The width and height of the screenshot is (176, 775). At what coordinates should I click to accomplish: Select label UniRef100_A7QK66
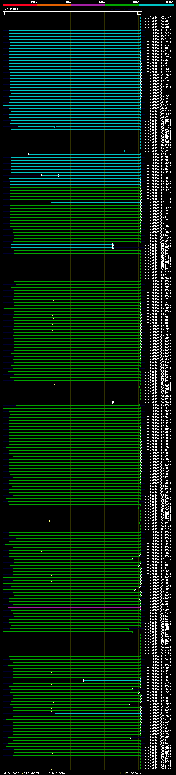[x=158, y=60]
